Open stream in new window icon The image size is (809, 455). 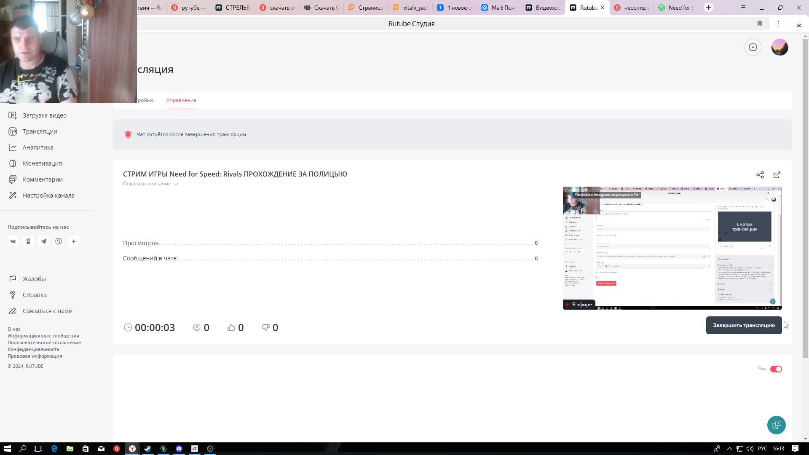(777, 175)
